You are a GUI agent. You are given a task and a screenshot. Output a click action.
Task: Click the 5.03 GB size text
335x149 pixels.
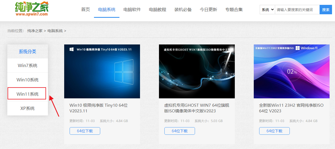coord(217,121)
